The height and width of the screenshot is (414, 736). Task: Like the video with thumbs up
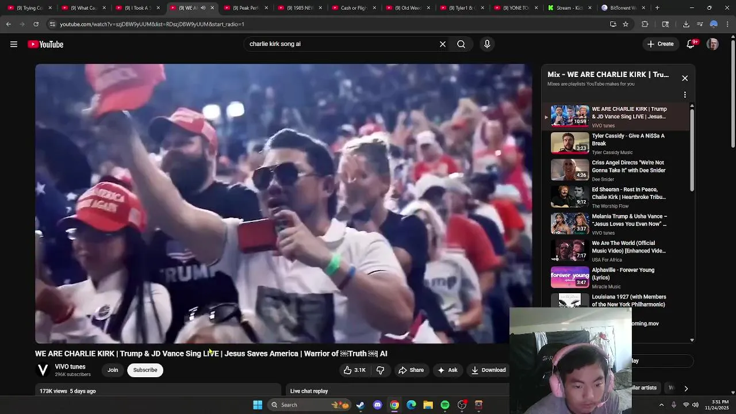tap(354, 370)
